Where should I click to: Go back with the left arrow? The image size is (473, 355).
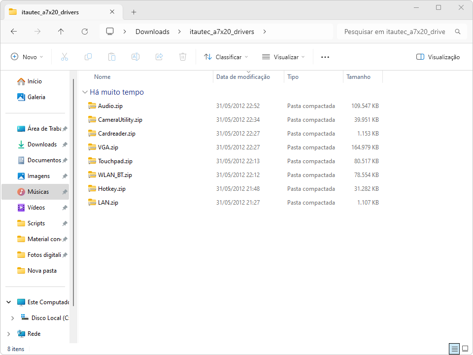point(14,32)
